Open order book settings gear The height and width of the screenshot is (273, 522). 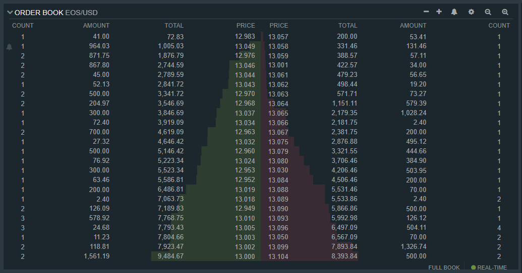point(471,12)
